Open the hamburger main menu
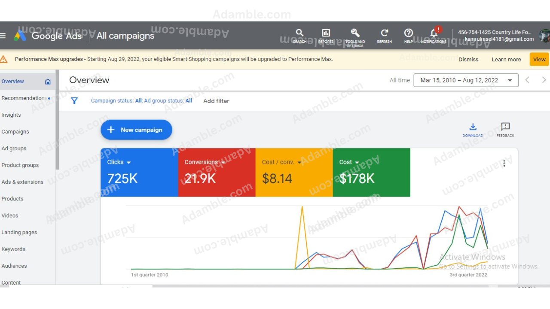 tap(3, 36)
